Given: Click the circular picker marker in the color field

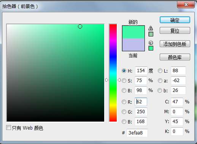Looking at the screenshot, I should click(x=80, y=27).
